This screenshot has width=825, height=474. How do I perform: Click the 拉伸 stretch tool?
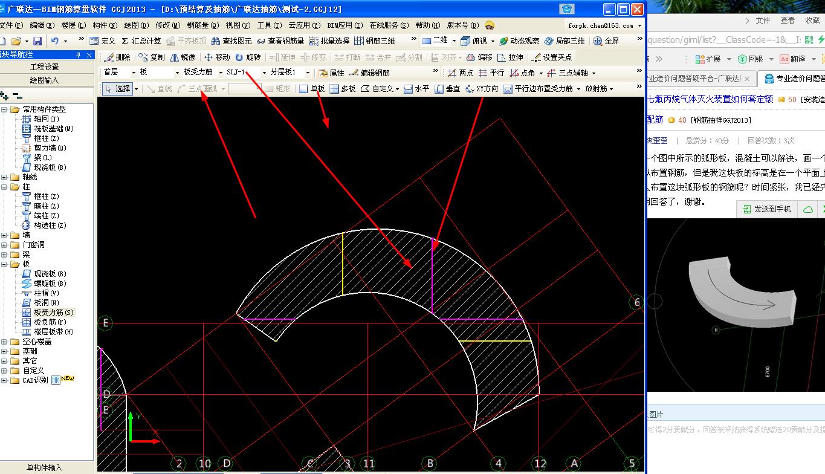coord(510,57)
